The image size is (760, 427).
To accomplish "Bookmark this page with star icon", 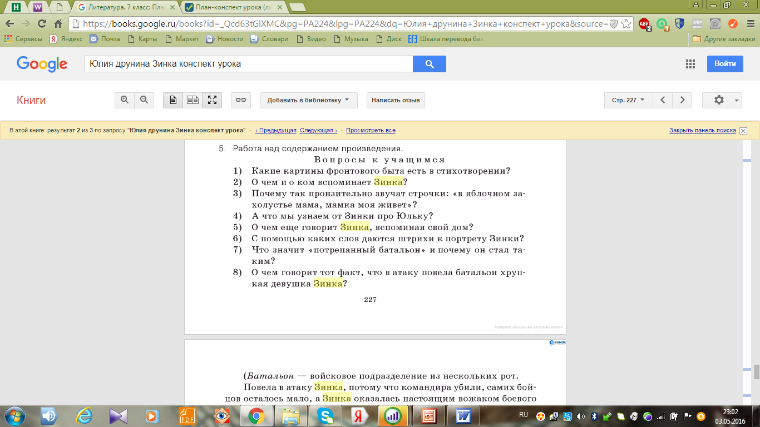I will tap(626, 24).
